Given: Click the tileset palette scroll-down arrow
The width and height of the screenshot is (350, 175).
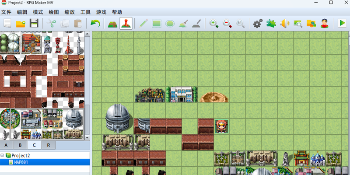Looking at the screenshot, I should pos(87,138).
